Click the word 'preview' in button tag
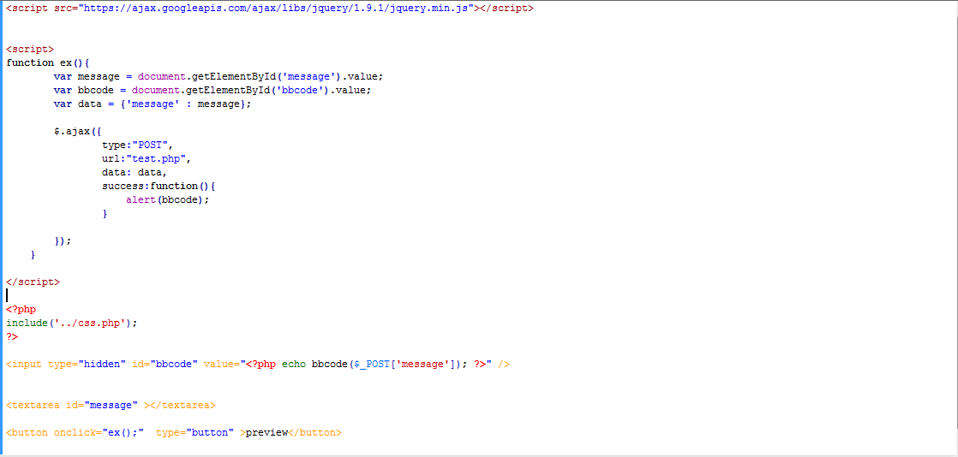The image size is (958, 457). tap(266, 432)
